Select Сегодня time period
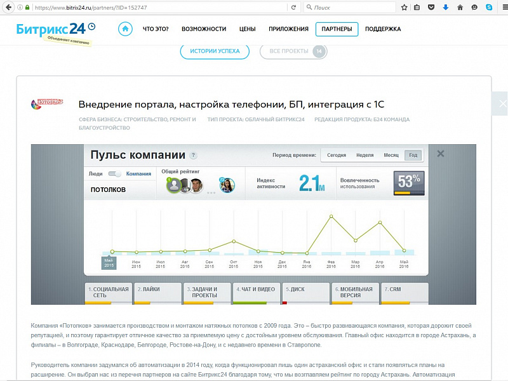508x381 pixels. [337, 155]
